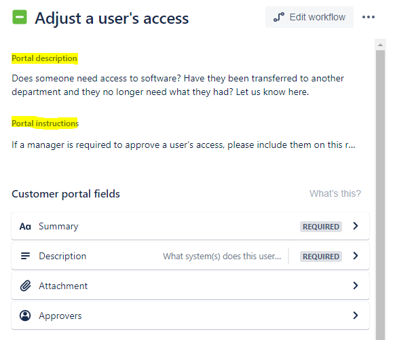395x340 pixels.
Task: Expand the Summary field chevron
Action: tap(356, 226)
